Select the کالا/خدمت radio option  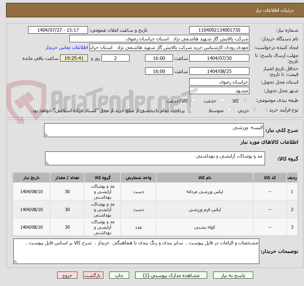194,100
